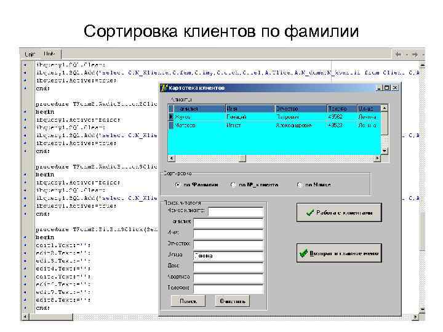The image size is (443, 332).
Task: Select the Жуков cell in the grid
Action: point(199,117)
